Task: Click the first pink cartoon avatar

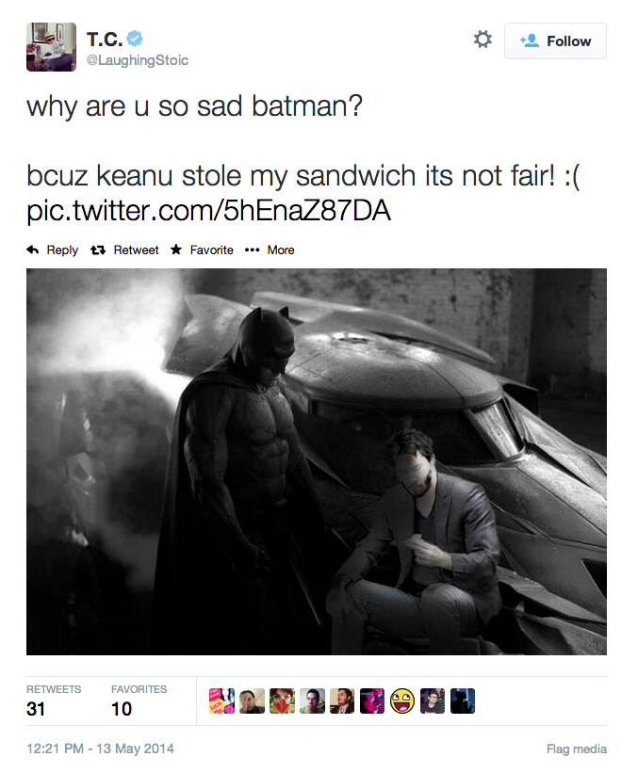Action: tap(221, 701)
